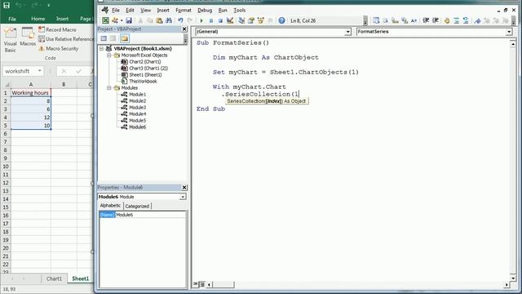This screenshot has height=294, width=522.
Task: Click View Code in Project panel
Action: [104, 38]
